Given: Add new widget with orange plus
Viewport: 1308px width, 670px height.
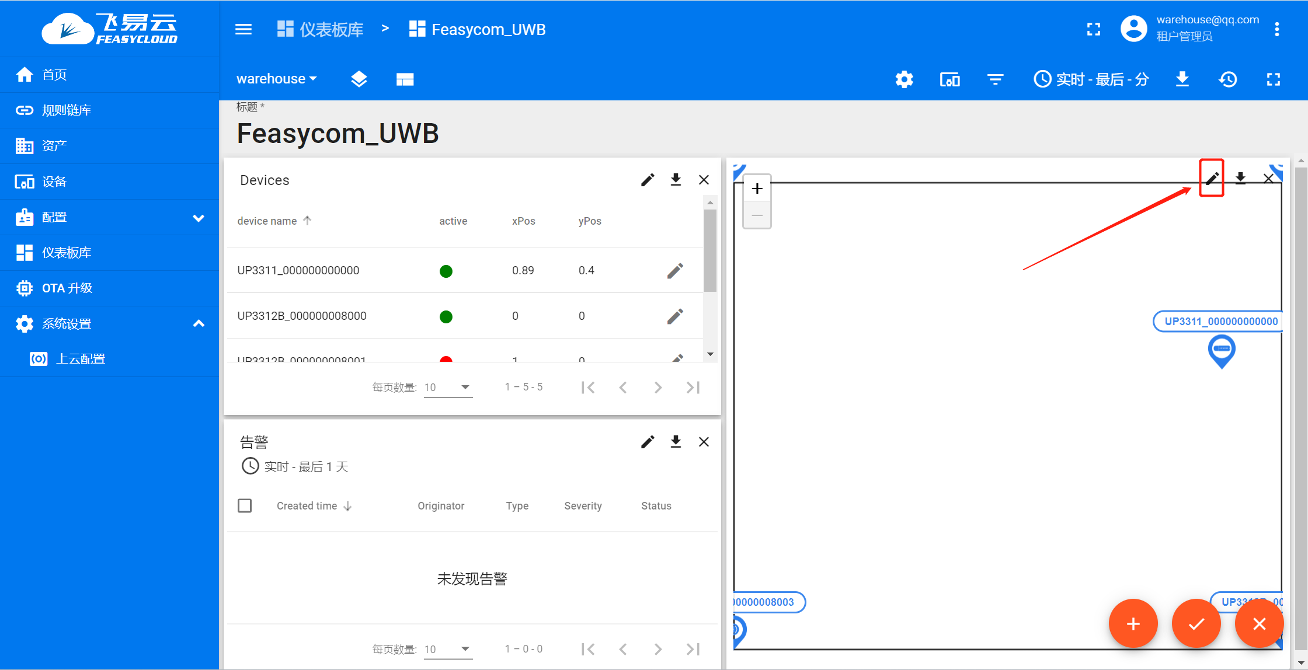Looking at the screenshot, I should click(x=1133, y=623).
